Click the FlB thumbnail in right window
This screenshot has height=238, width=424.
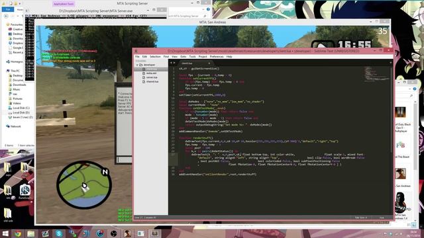point(400,145)
